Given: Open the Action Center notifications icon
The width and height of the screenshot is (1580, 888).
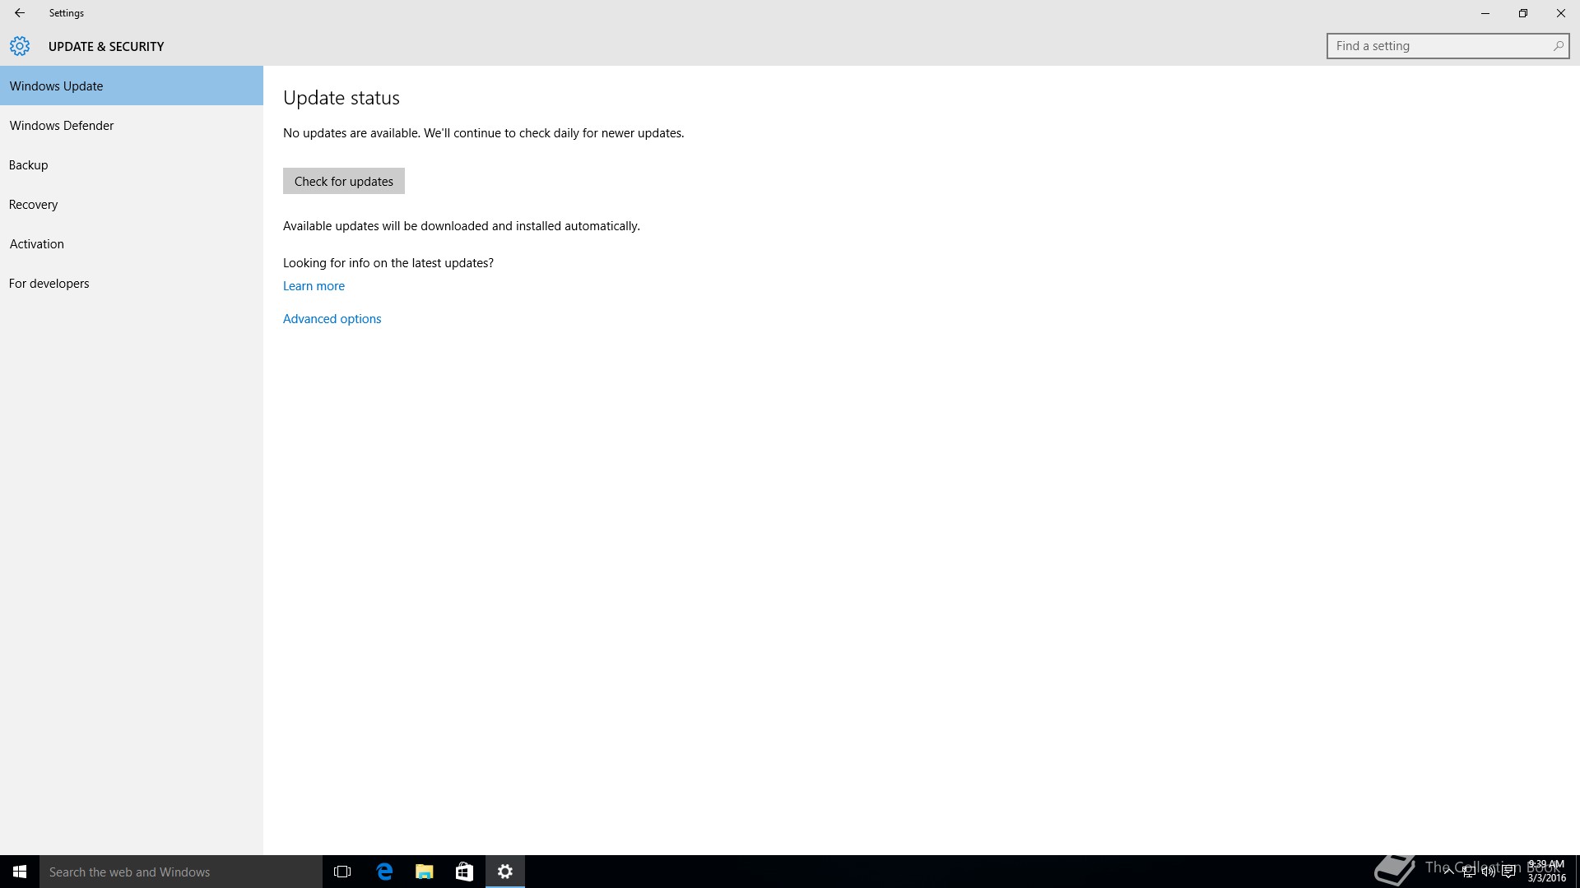Looking at the screenshot, I should [x=1509, y=872].
